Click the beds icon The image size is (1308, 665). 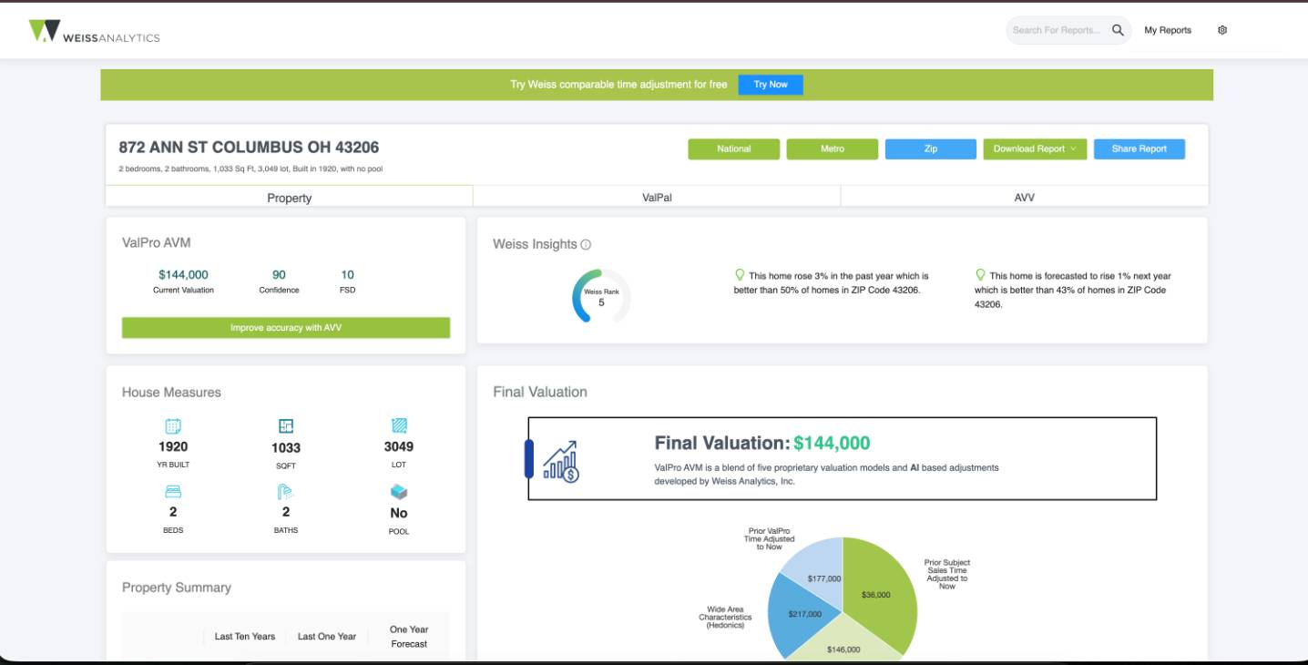pos(173,492)
